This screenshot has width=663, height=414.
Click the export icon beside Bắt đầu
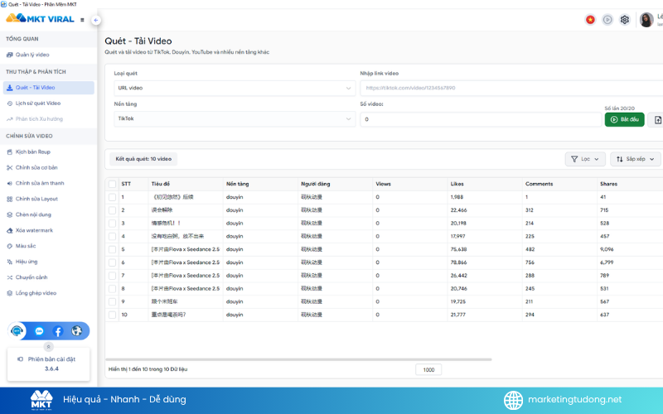click(x=657, y=120)
